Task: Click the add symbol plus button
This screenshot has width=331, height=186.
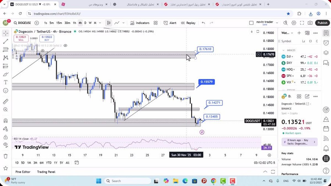Action: pyautogui.click(x=37, y=23)
